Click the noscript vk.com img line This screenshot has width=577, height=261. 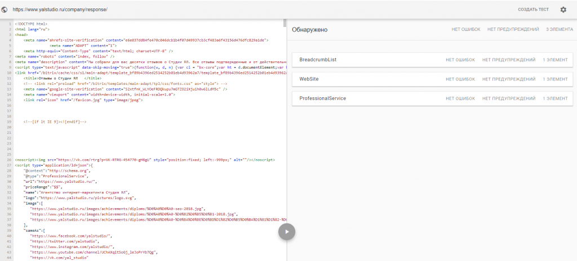point(145,160)
